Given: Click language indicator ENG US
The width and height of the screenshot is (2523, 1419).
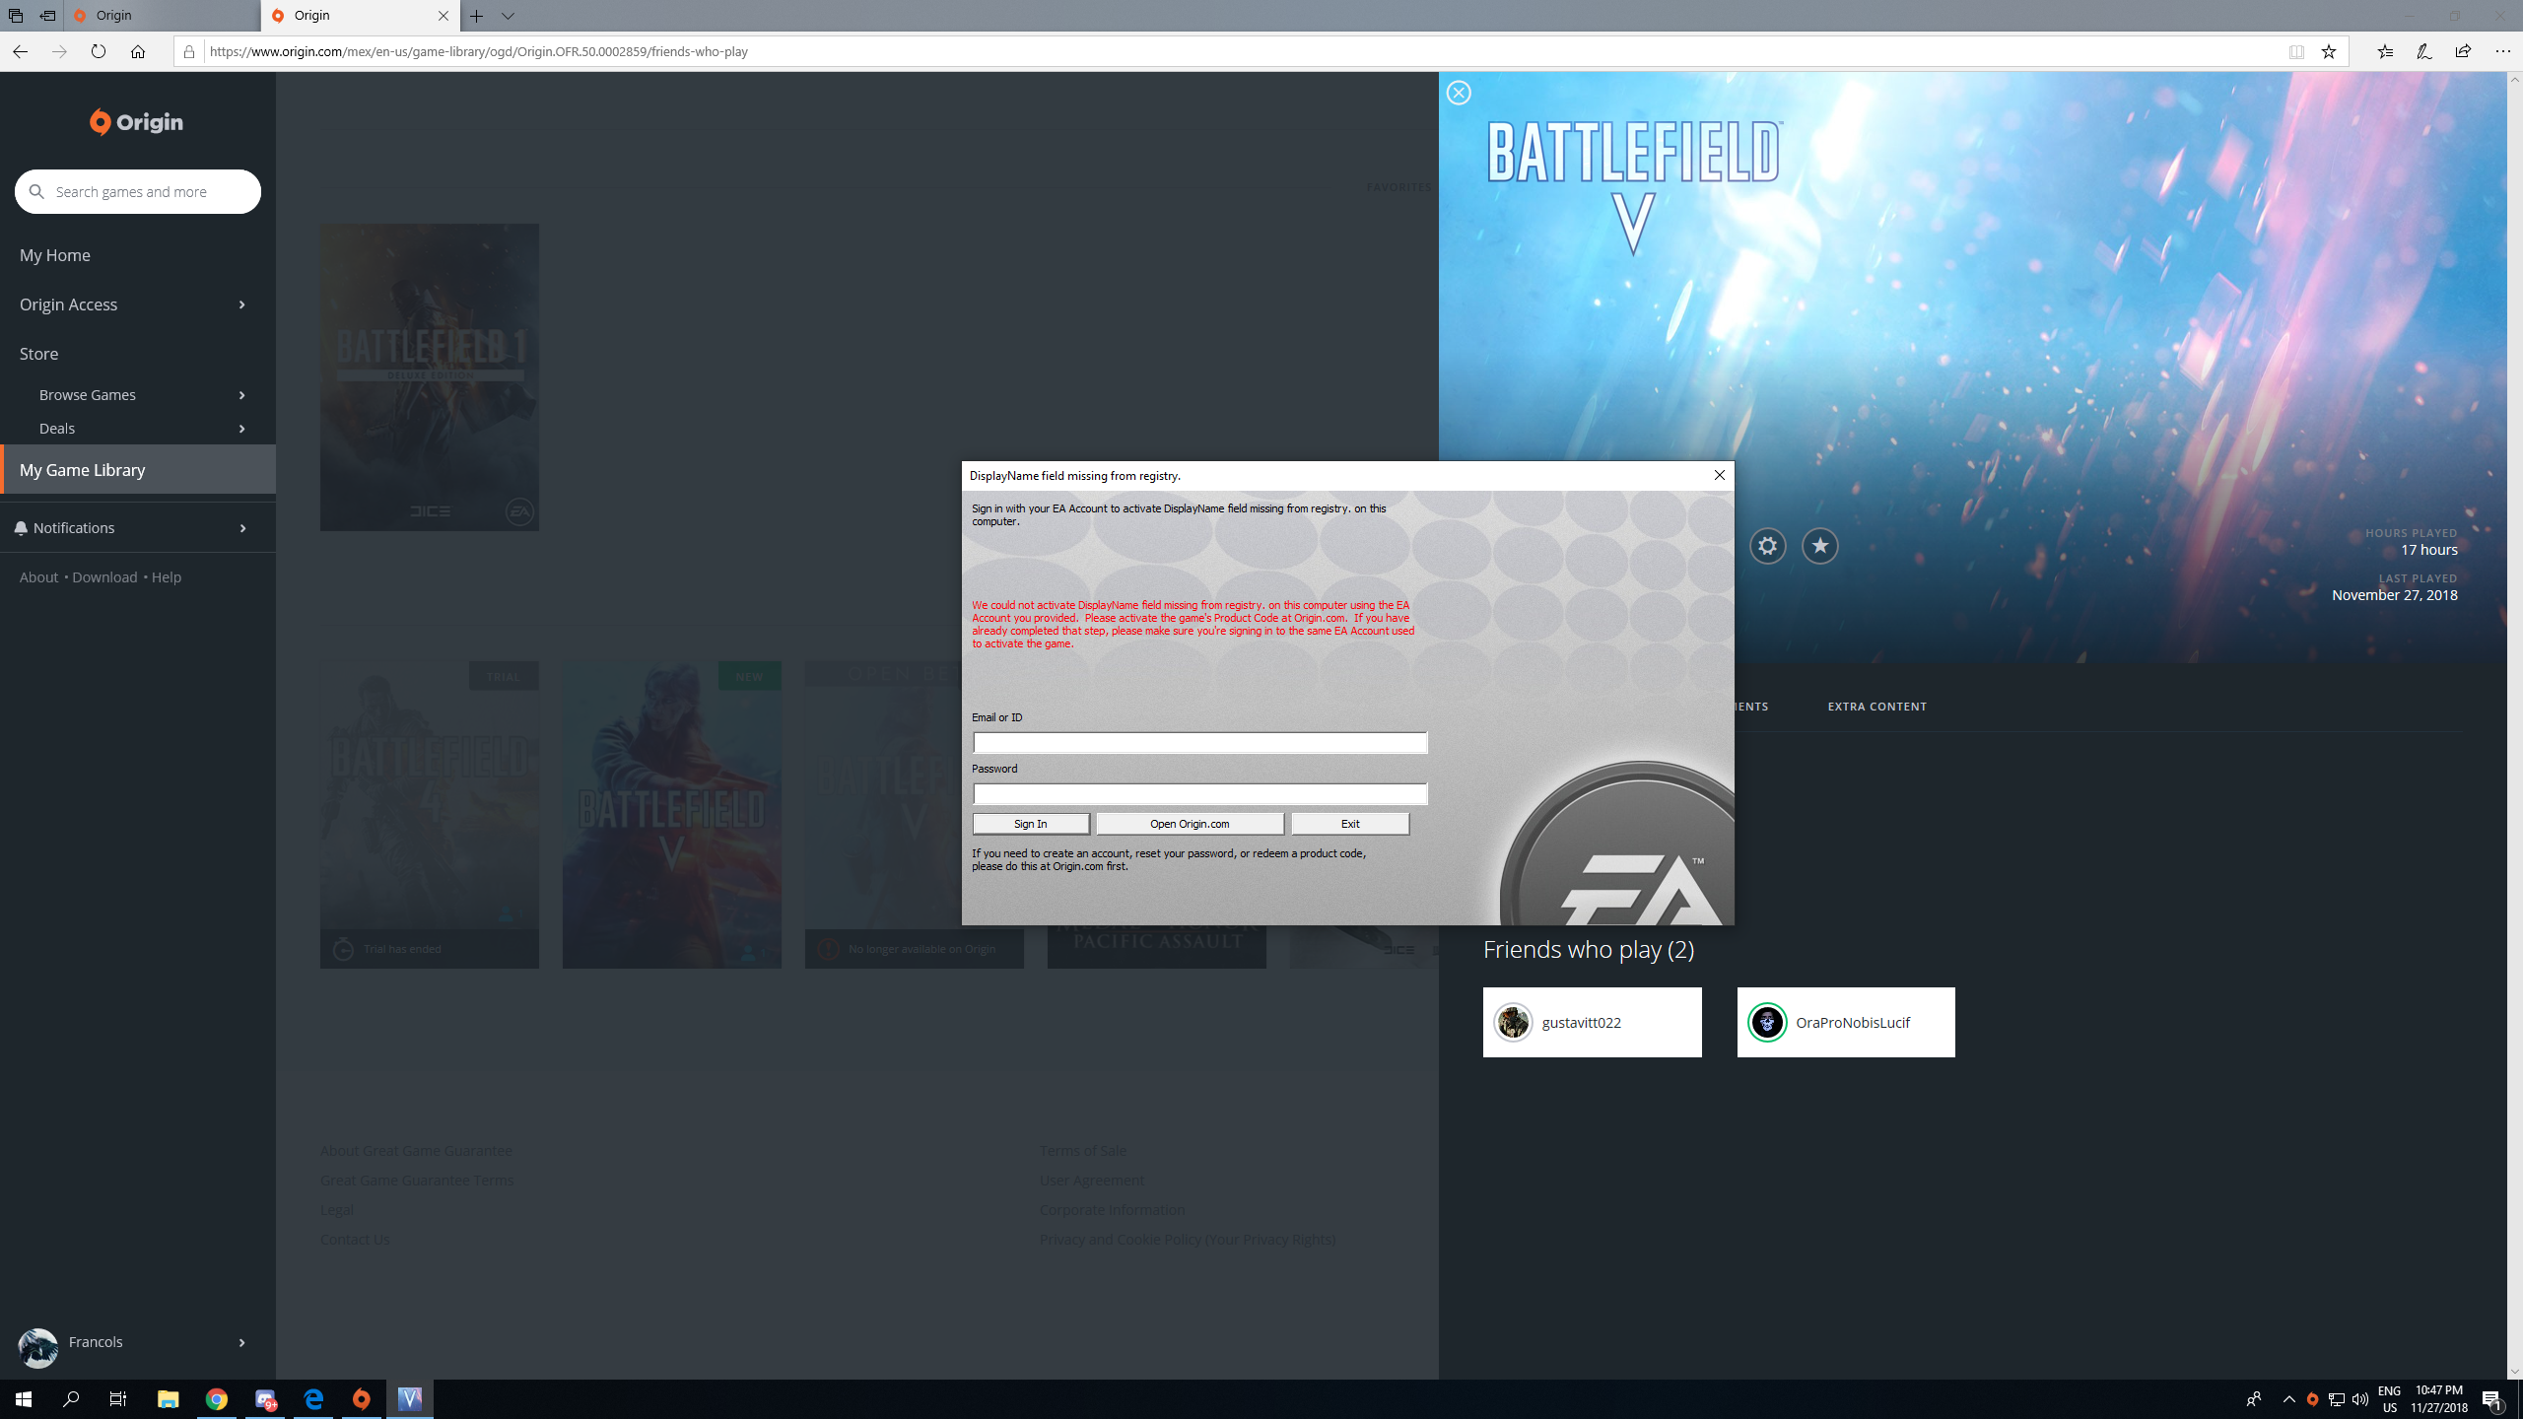Looking at the screenshot, I should [x=2389, y=1399].
